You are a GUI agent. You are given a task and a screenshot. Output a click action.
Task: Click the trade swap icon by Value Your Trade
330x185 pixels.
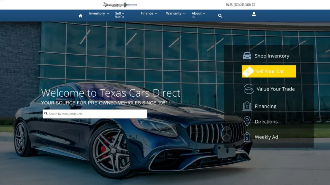249,89
